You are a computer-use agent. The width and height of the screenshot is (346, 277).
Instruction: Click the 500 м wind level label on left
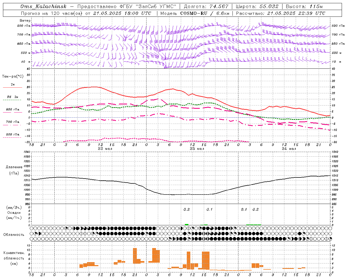point(25,53)
